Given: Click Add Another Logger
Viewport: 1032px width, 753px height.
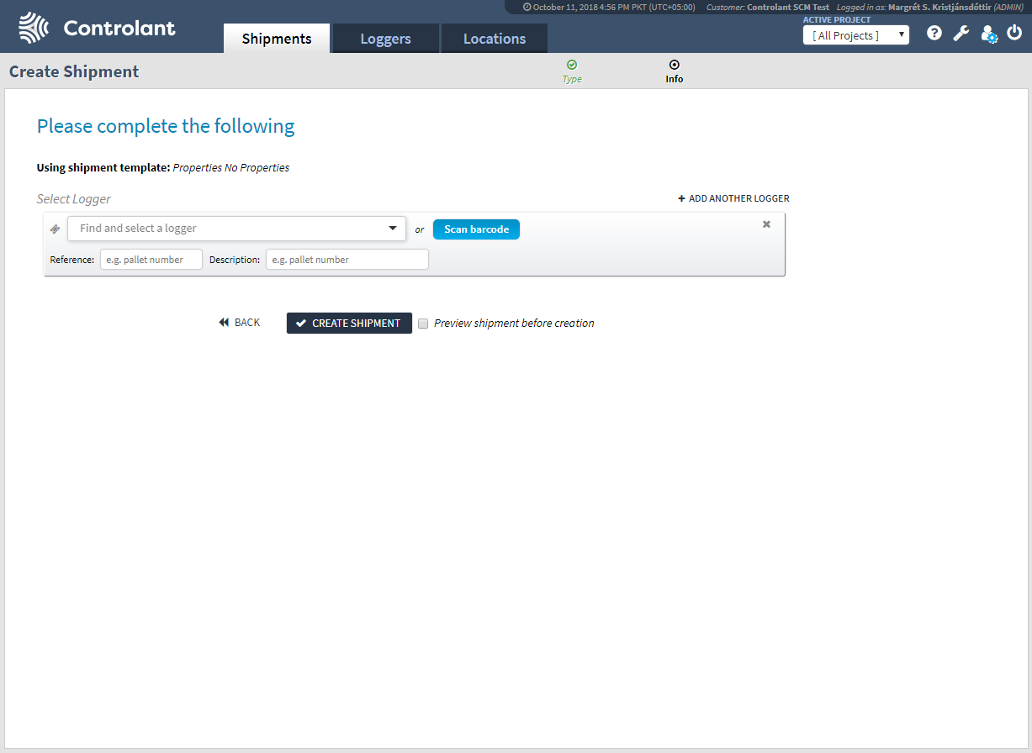Looking at the screenshot, I should coord(733,199).
